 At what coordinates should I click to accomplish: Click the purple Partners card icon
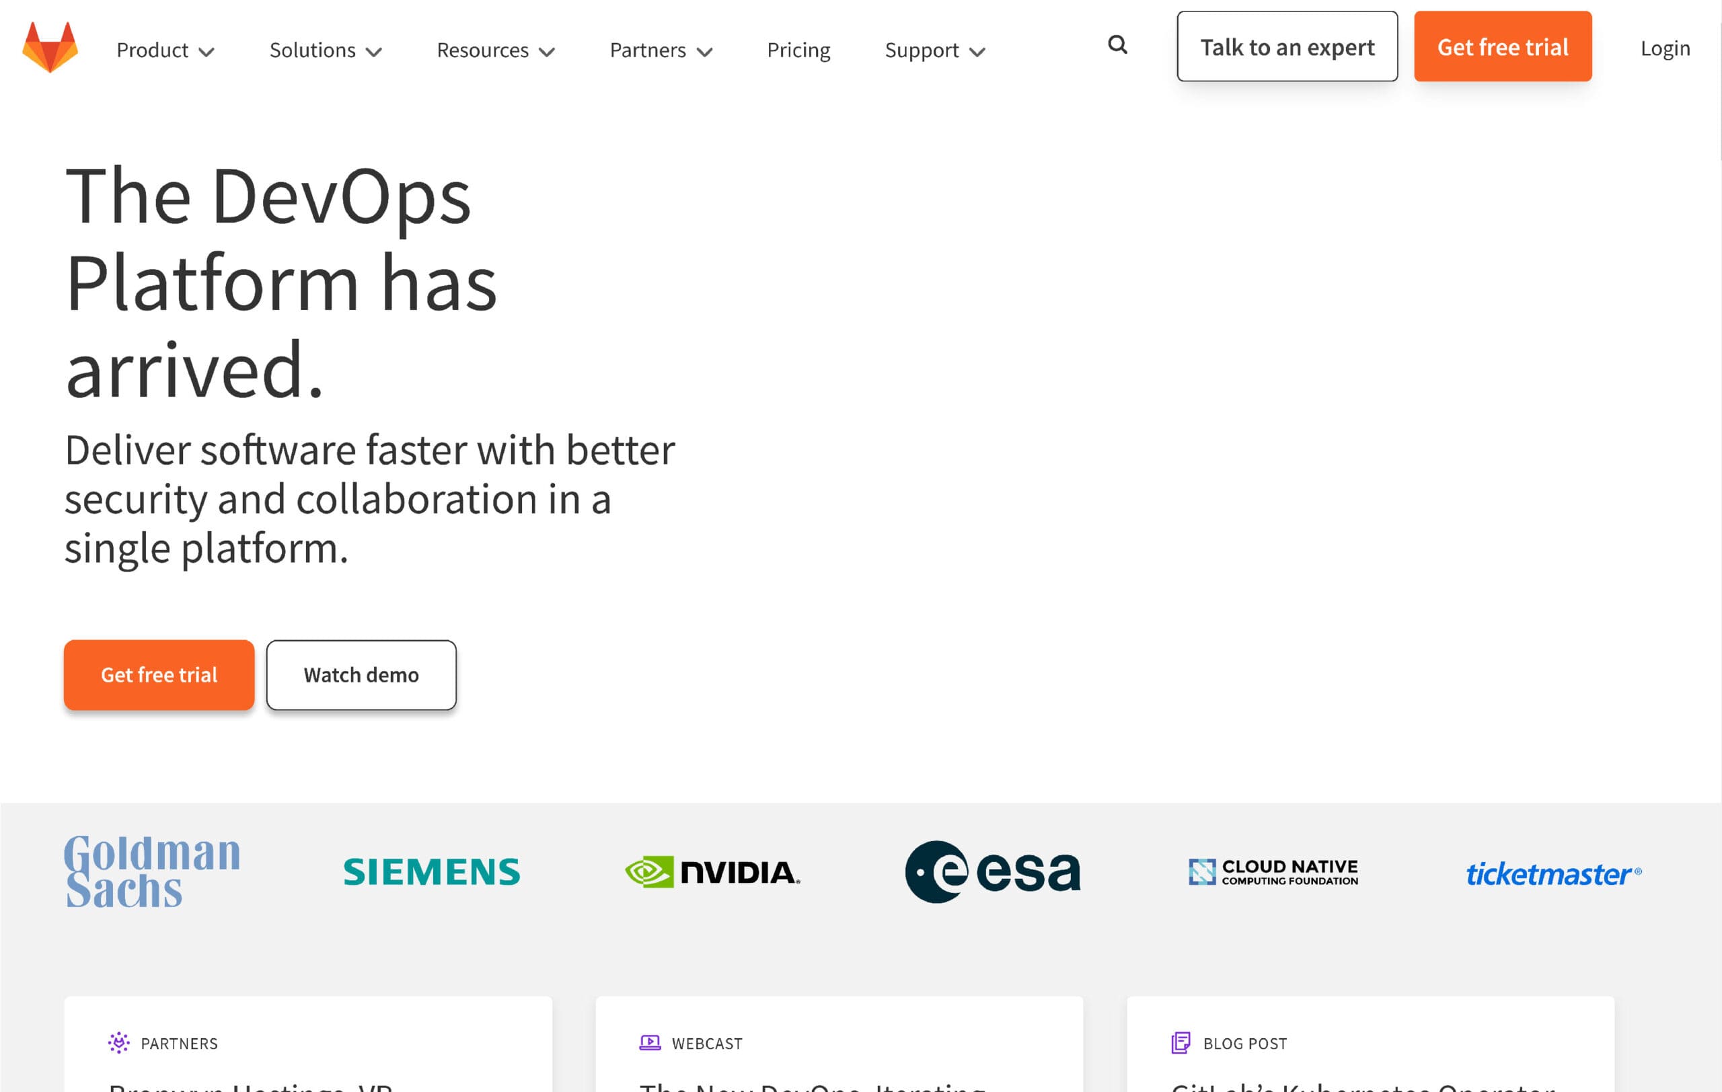[x=118, y=1043]
